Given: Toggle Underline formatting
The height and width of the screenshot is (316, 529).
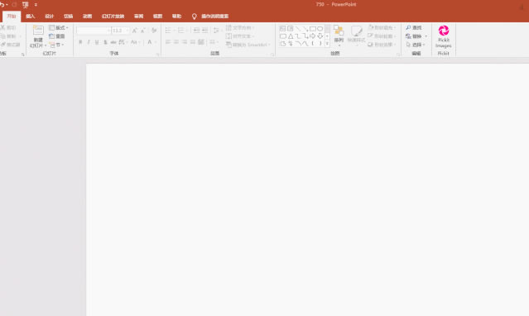Looking at the screenshot, I should coord(97,42).
